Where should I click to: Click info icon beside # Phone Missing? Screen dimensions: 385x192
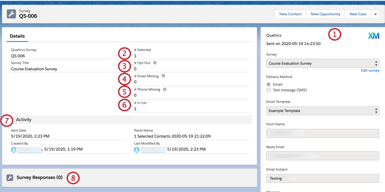point(164,89)
